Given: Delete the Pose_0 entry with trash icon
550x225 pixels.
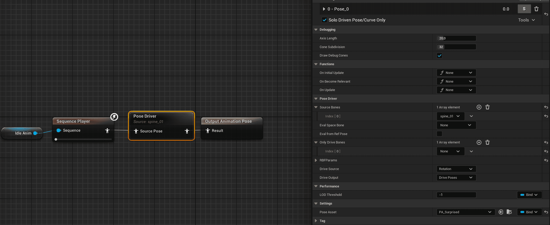Looking at the screenshot, I should click(x=536, y=9).
